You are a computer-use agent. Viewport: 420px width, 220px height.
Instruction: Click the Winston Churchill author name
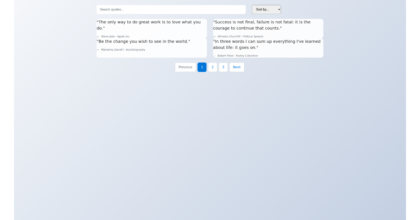tap(229, 36)
